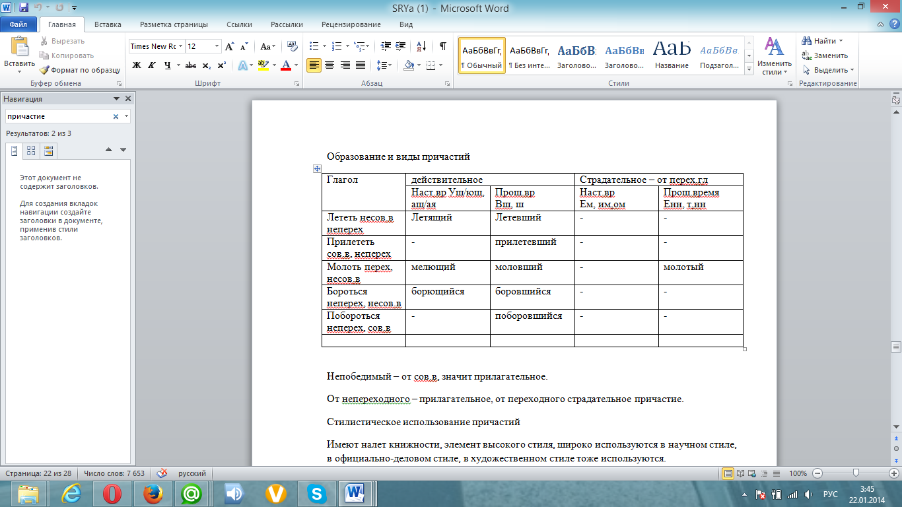
Task: Insert a bulleted list
Action: (x=314, y=46)
